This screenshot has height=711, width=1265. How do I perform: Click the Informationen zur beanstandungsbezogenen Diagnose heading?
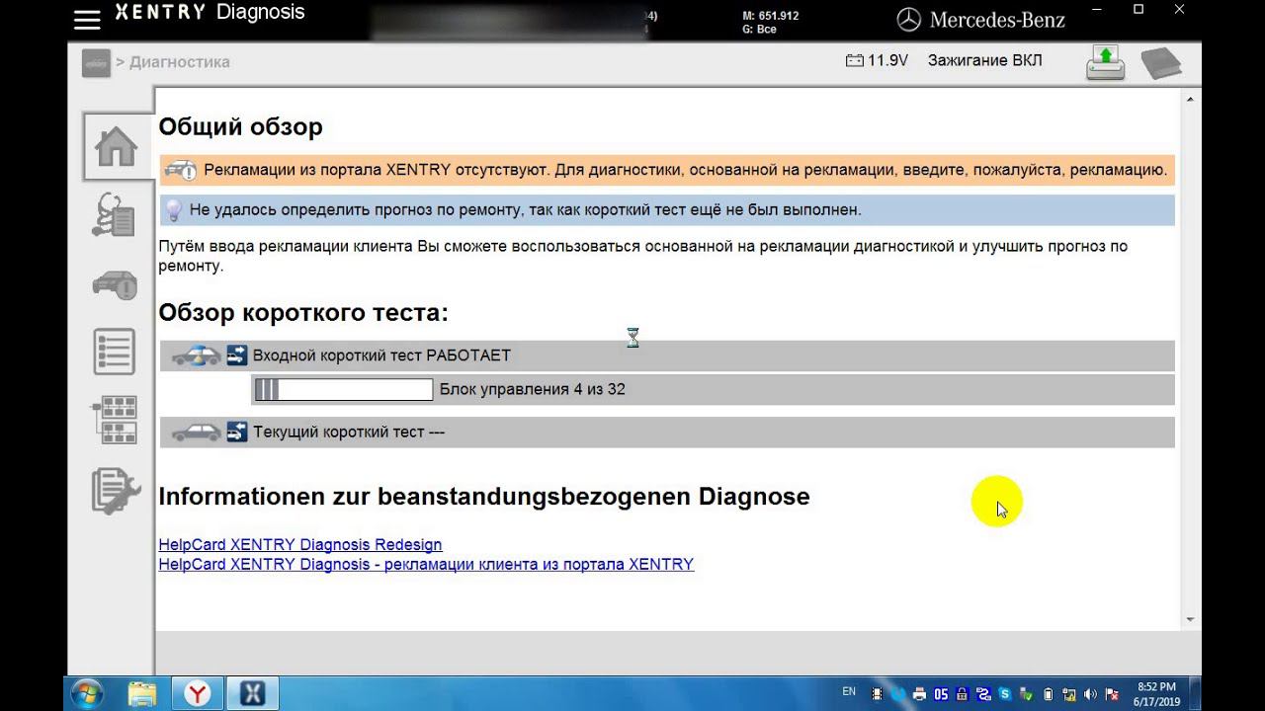pos(484,497)
